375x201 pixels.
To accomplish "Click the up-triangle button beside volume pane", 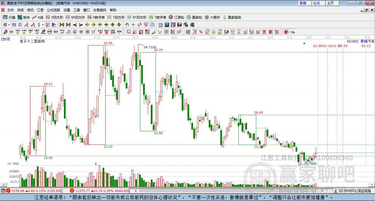I will pos(4,185).
